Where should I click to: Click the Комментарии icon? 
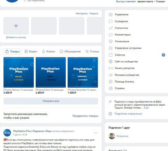point(110,35)
